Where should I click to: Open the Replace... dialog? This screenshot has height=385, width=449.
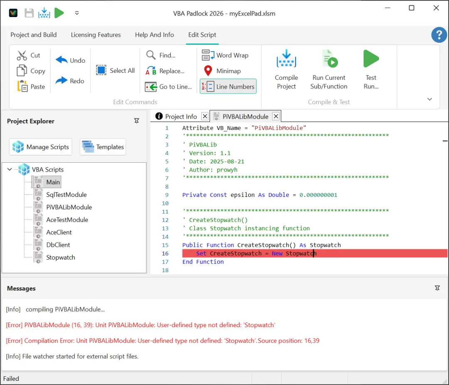[x=165, y=71]
